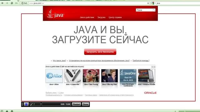Screen dimensions: 200x112
Task: Open the Neil Young guitar thumbnail
Action: tap(91, 76)
